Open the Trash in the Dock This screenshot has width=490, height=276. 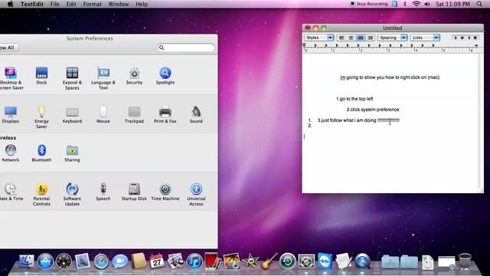465,261
